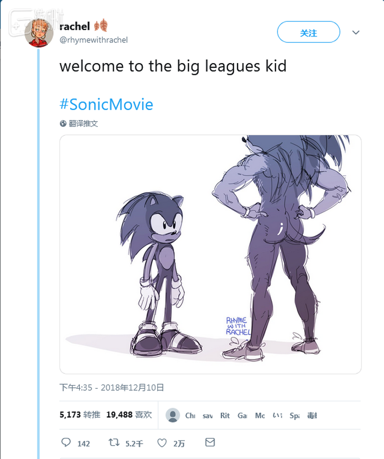Click the globe icon beside translate tweet
This screenshot has height=459, width=384.
pos(63,124)
